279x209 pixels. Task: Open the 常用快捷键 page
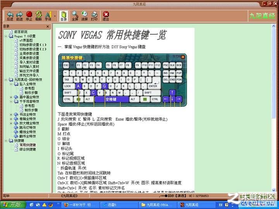pos(28,145)
